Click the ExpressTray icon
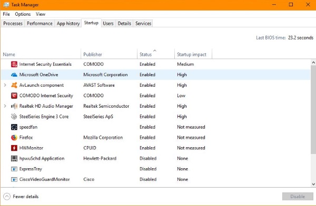This screenshot has height=206, width=316. [x=14, y=169]
